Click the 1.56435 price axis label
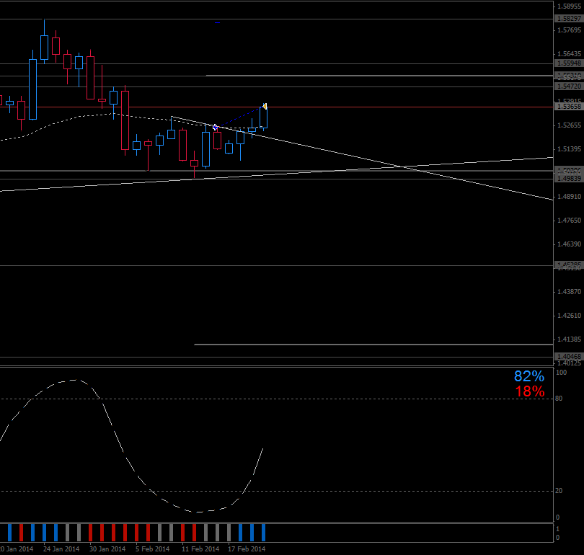 point(569,54)
